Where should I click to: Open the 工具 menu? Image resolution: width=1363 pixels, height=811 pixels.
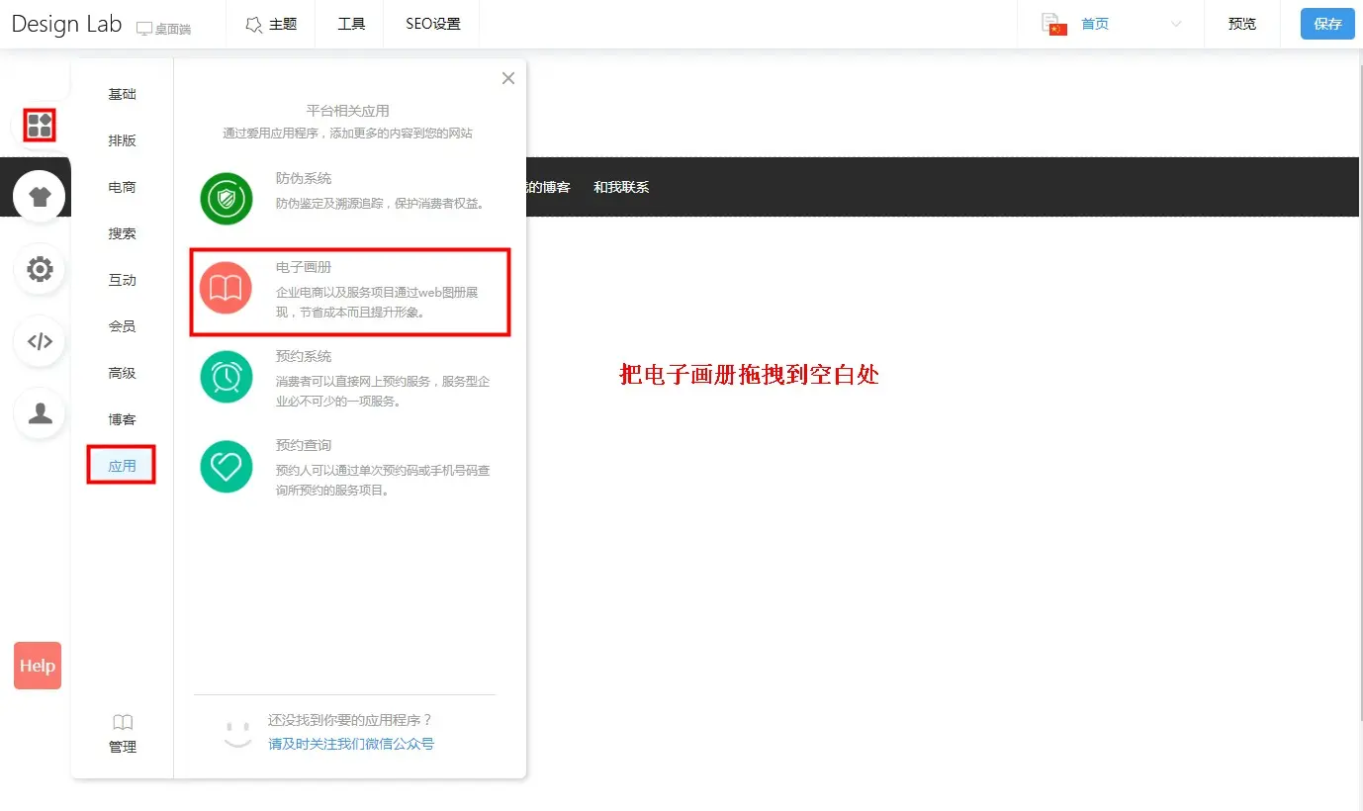tap(351, 24)
